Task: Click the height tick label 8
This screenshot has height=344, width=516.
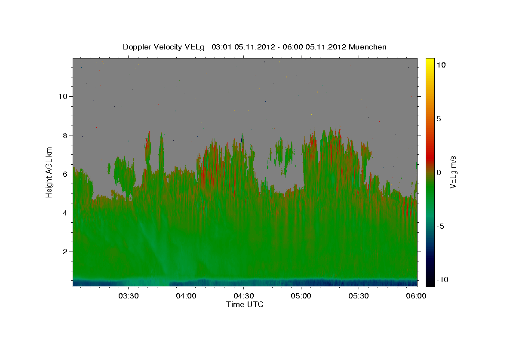Action: 66,135
